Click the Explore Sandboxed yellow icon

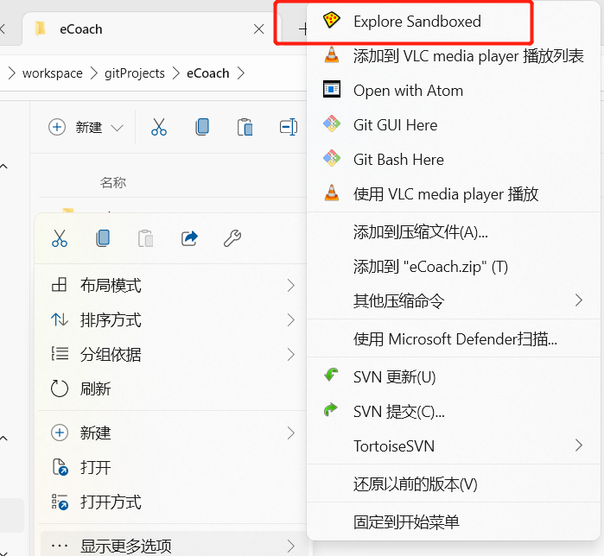pos(331,21)
